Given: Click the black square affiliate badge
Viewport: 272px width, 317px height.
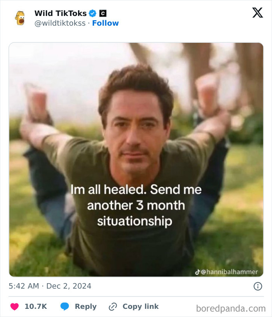Looking at the screenshot, I should [103, 13].
